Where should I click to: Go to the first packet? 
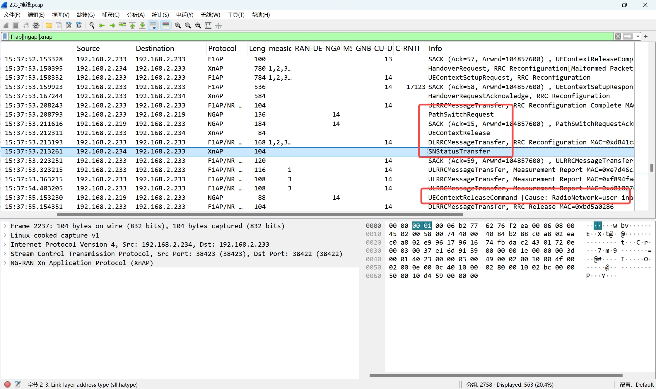click(132, 26)
